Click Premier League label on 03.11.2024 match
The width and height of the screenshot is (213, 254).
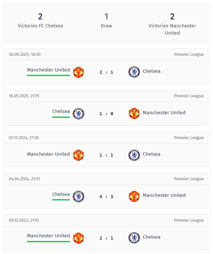click(189, 137)
